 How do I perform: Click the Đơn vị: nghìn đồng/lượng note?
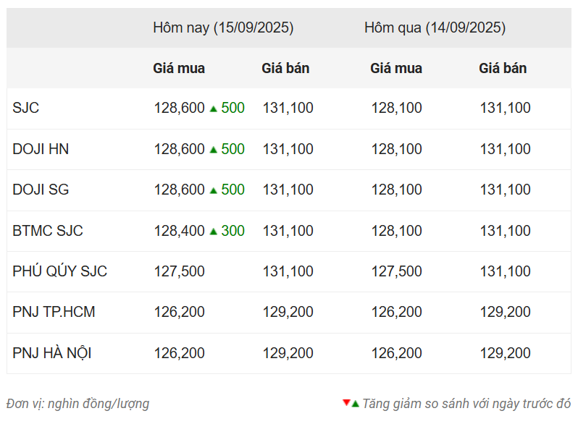78,404
